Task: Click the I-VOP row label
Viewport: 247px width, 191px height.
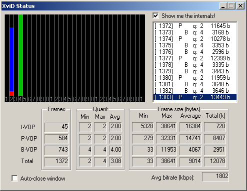Action: pos(28,127)
